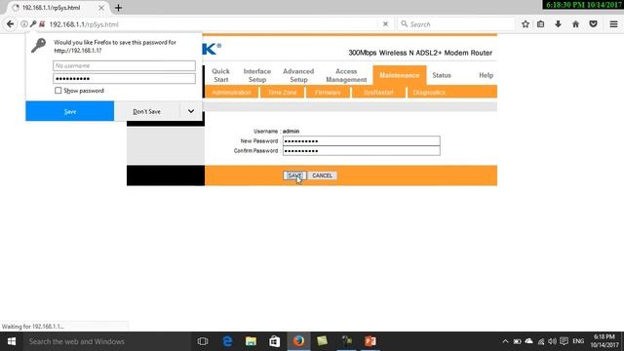The width and height of the screenshot is (624, 351).
Task: Open site information icon in address bar
Action: [x=24, y=24]
